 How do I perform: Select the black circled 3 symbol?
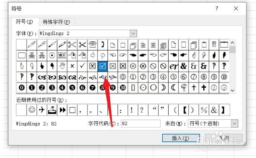52,88
